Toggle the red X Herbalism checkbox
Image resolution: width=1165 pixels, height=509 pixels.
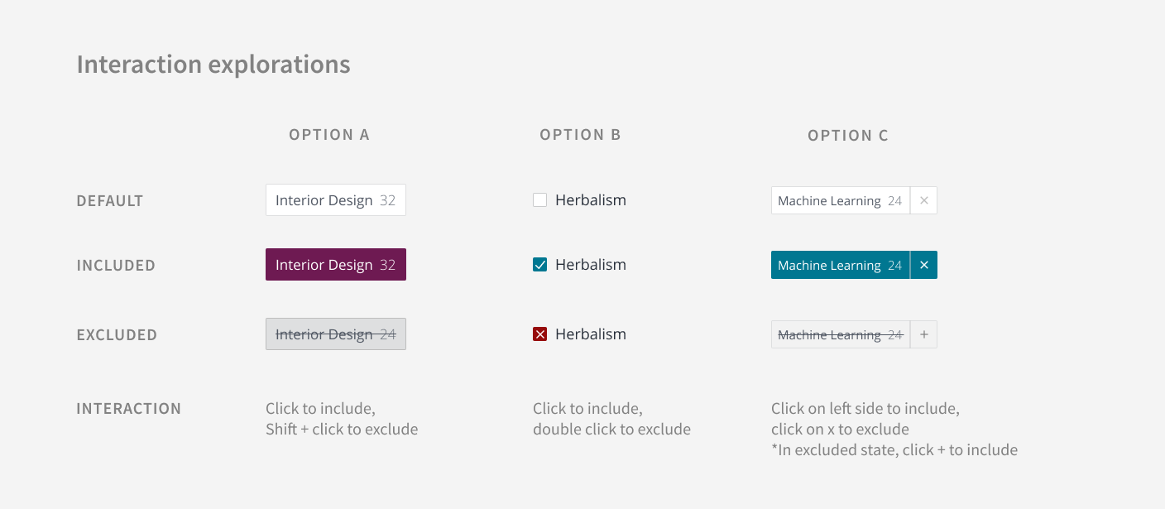click(540, 334)
